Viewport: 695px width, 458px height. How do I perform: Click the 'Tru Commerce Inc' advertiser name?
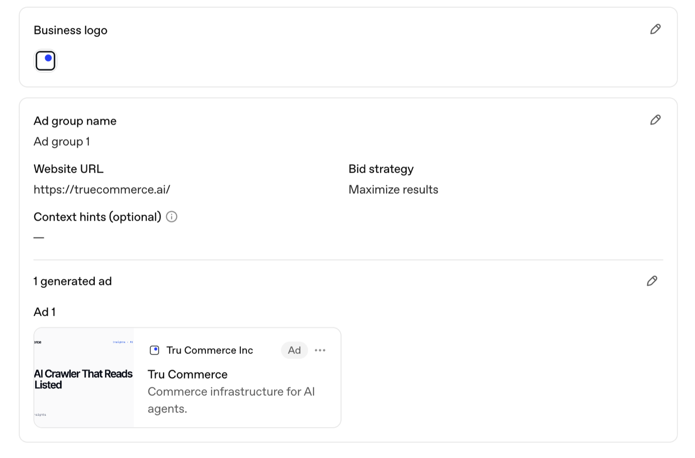tap(210, 350)
